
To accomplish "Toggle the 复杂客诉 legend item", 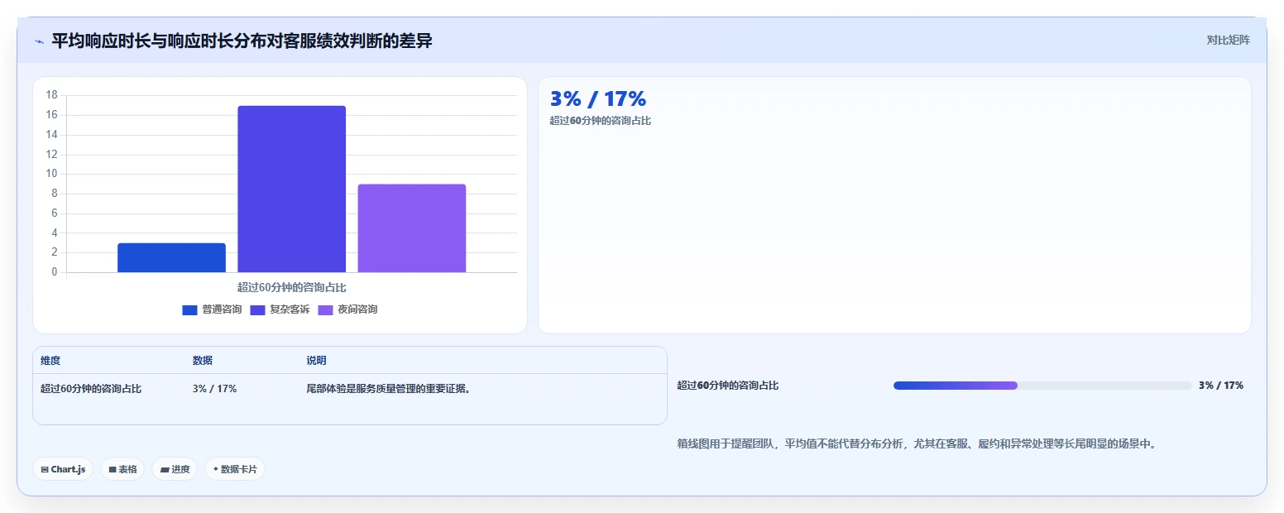I will [x=280, y=309].
